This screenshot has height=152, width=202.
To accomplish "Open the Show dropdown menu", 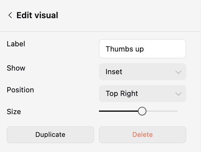I will click(142, 72).
